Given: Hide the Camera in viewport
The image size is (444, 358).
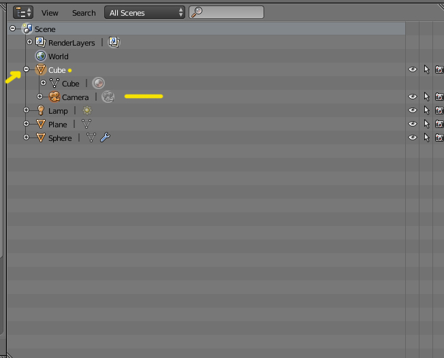Looking at the screenshot, I should pos(413,97).
